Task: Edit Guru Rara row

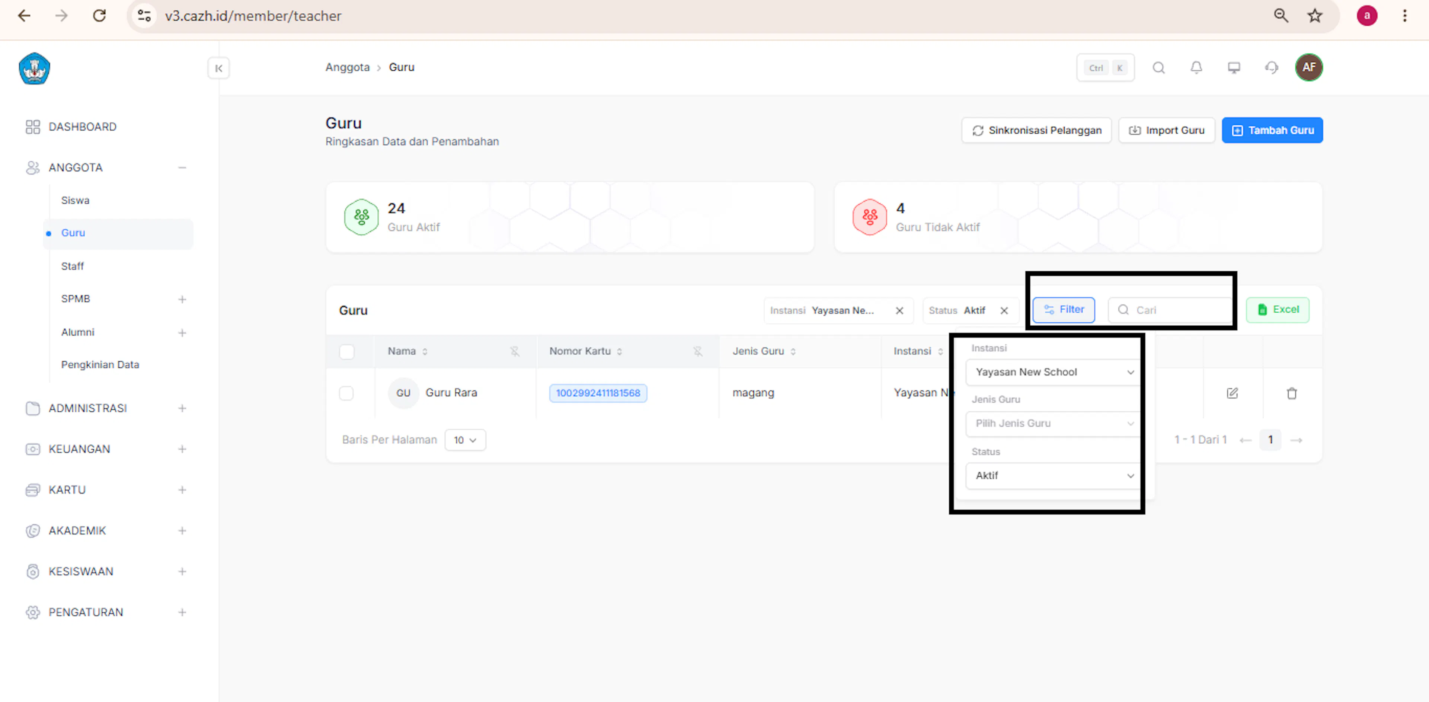Action: coord(1232,393)
